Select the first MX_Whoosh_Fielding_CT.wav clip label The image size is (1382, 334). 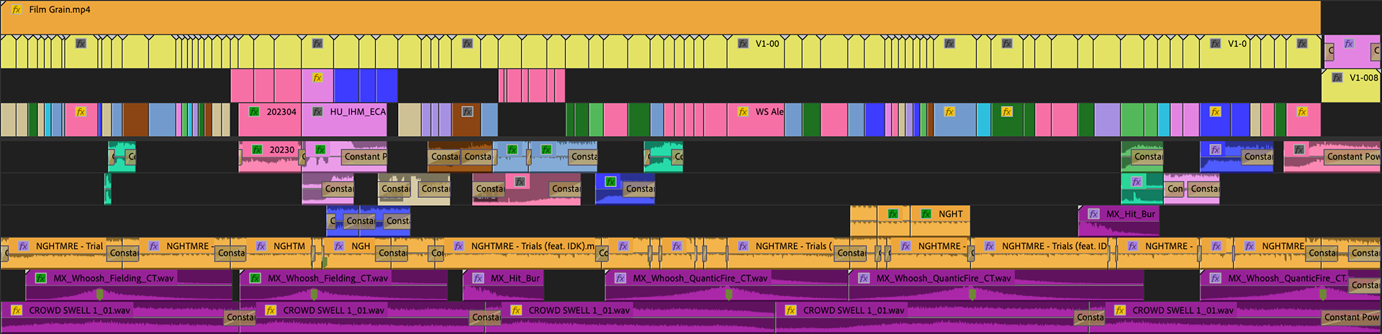point(113,278)
